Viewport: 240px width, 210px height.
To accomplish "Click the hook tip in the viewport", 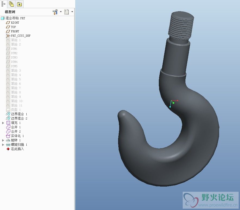I will [123, 114].
